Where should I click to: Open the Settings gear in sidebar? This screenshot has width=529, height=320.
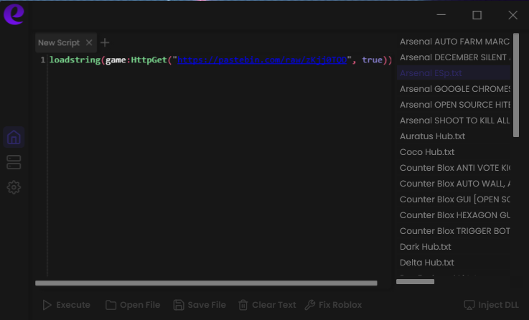[x=14, y=187]
